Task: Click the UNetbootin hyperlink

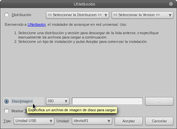Action: pyautogui.click(x=37, y=24)
